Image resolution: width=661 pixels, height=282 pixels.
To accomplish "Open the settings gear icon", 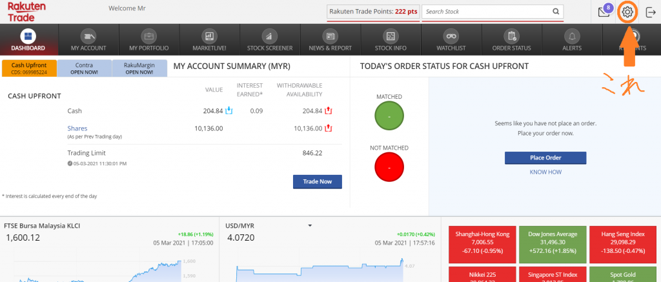I will 627,12.
